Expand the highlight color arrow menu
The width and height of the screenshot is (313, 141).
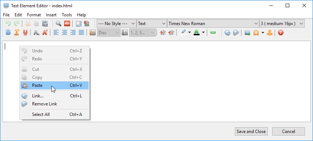pyautogui.click(x=189, y=32)
